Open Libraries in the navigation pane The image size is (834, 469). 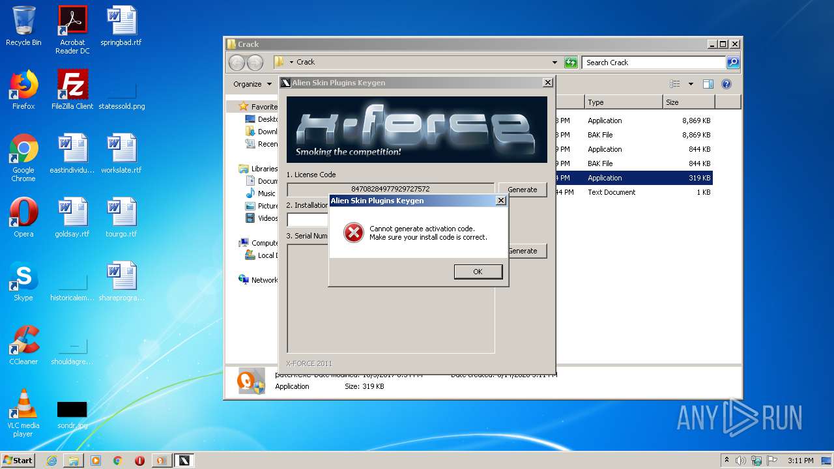[x=258, y=169]
